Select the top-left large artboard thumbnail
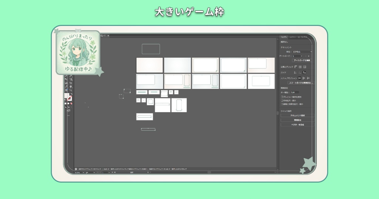 click(150, 65)
